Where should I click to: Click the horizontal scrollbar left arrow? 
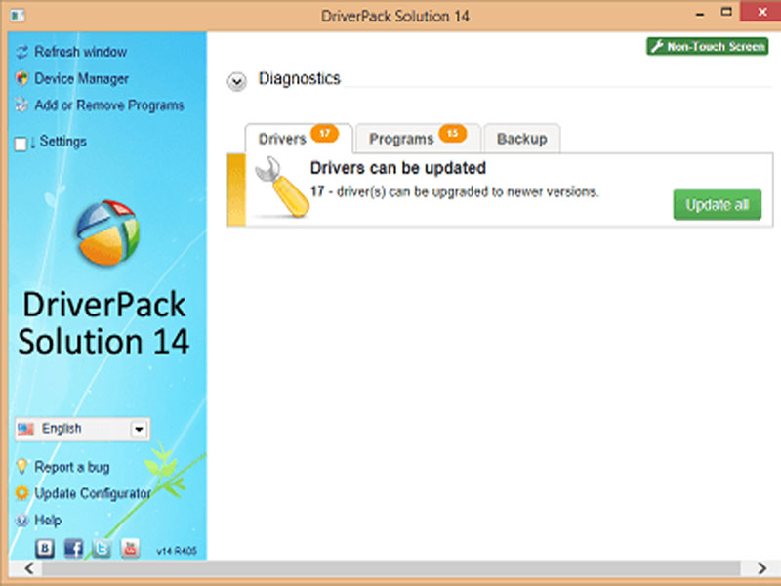(x=29, y=568)
